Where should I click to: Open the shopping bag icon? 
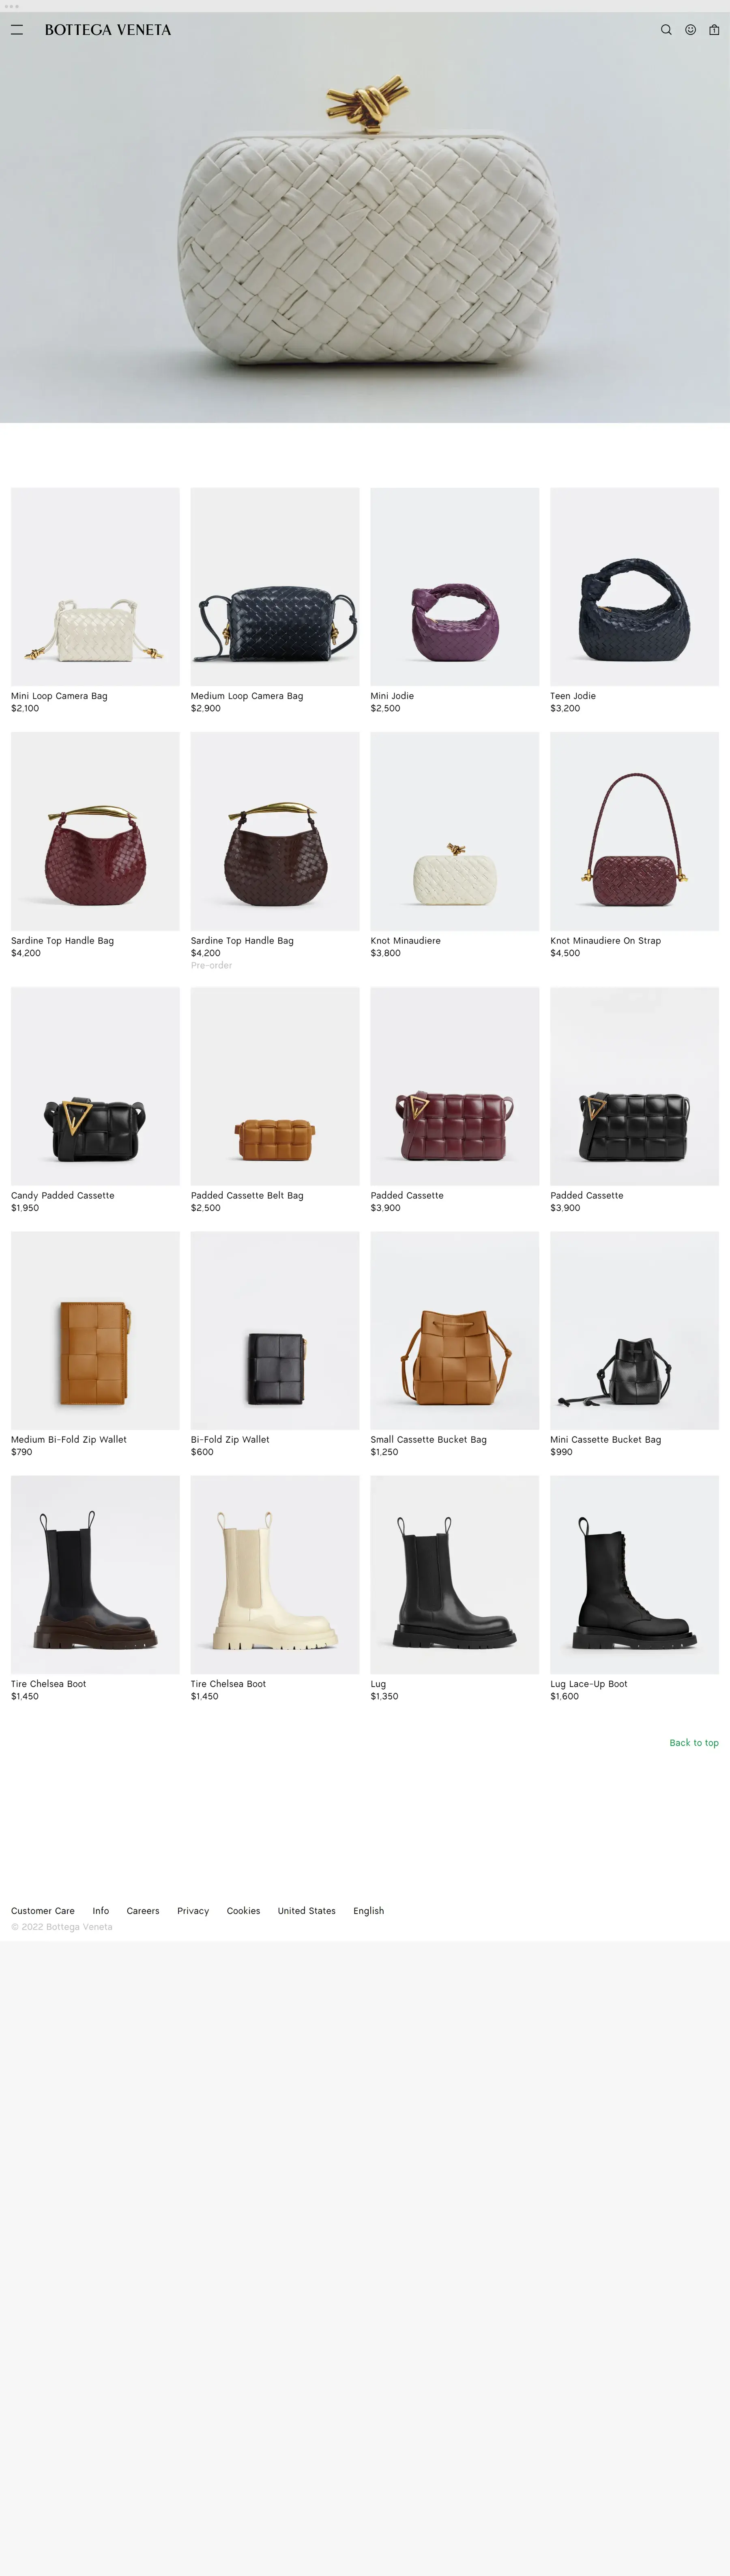pyautogui.click(x=714, y=30)
